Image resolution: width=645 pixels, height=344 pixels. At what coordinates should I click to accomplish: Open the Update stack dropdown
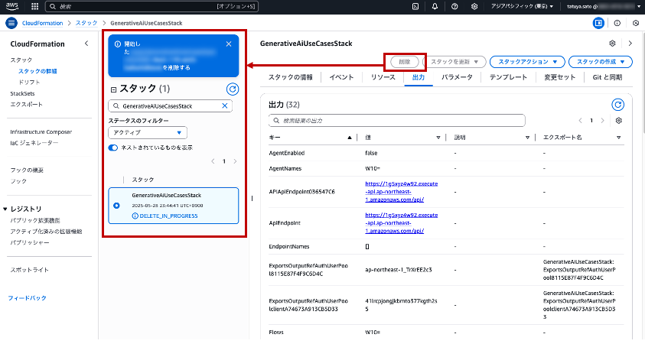pos(454,62)
